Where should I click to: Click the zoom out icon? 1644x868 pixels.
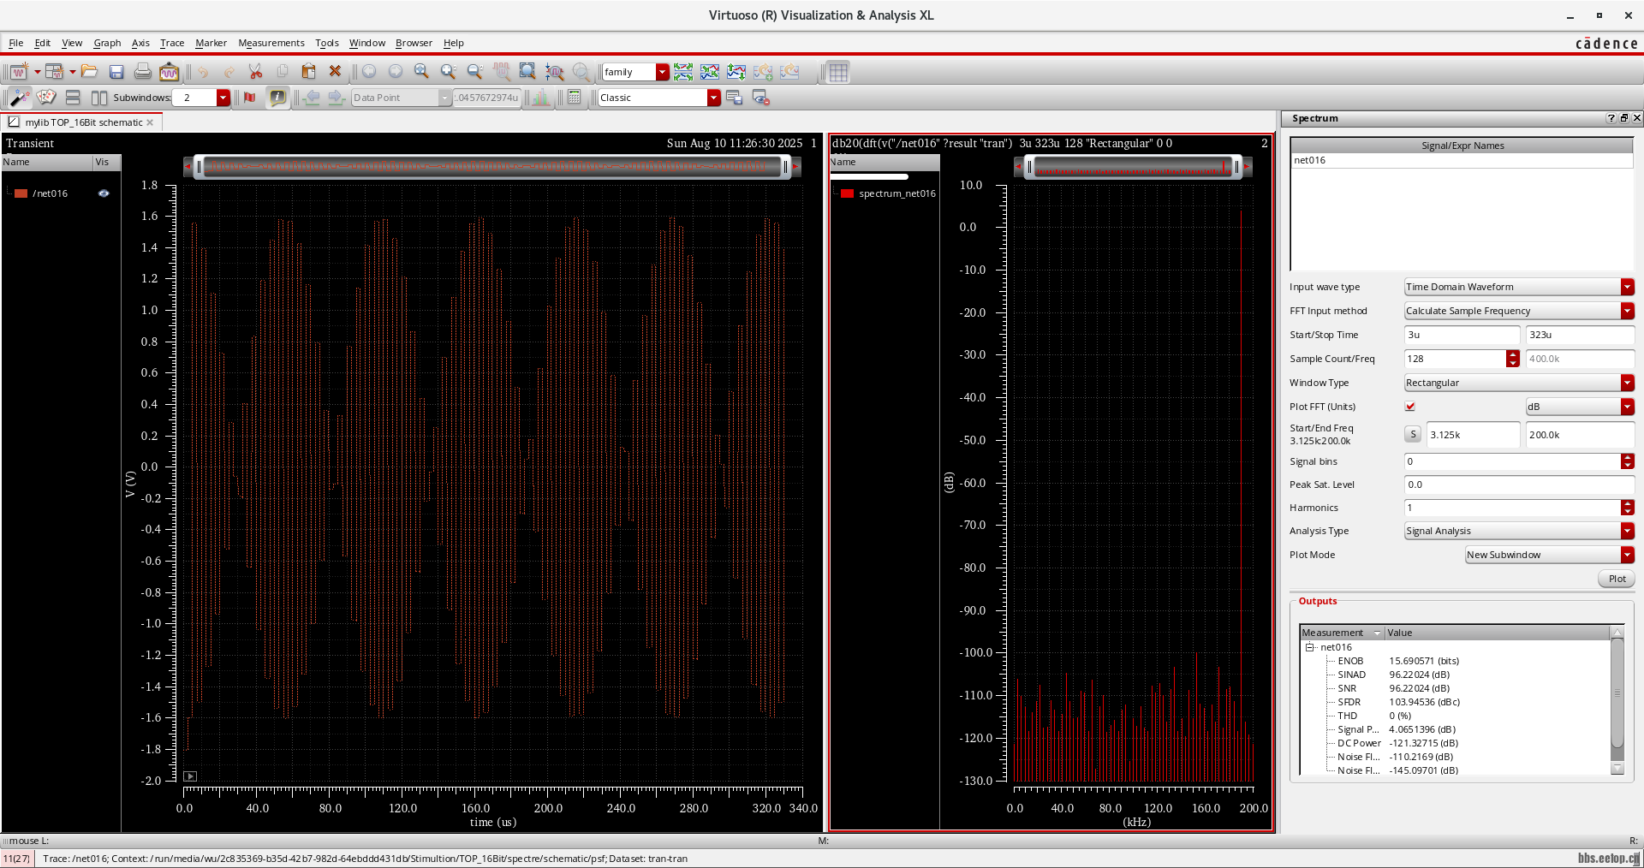[474, 72]
